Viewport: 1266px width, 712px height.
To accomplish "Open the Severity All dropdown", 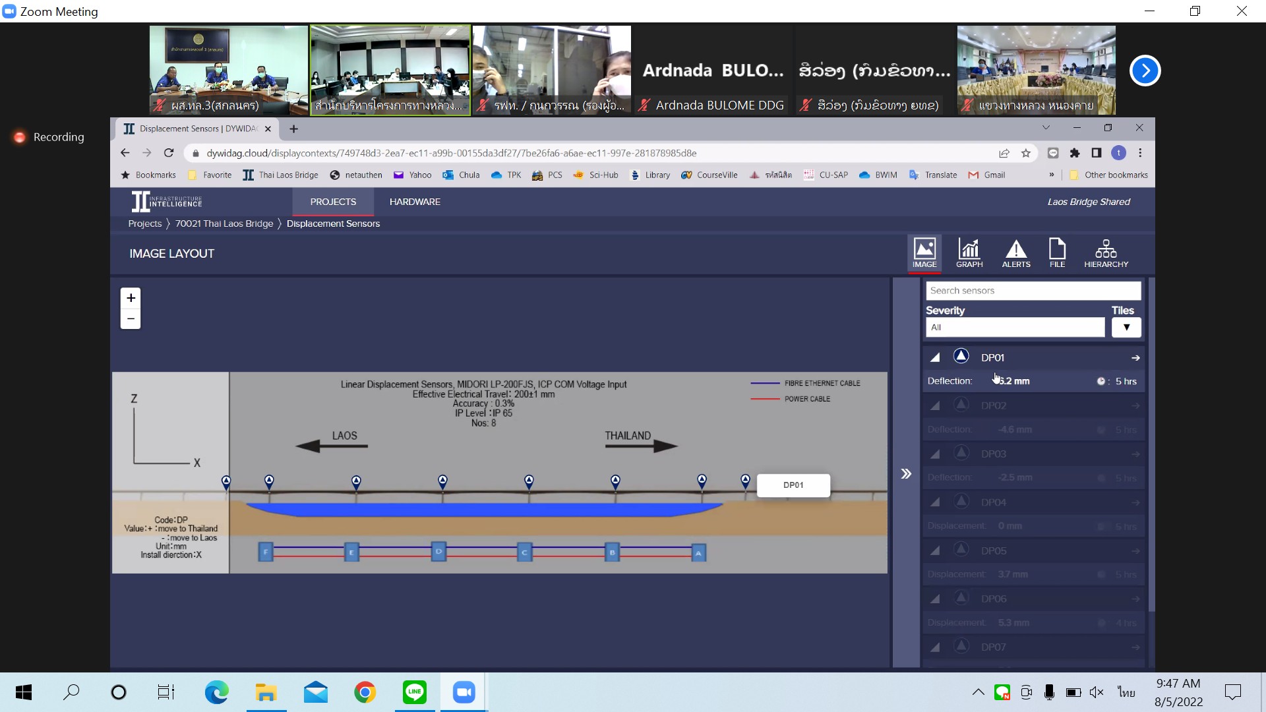I will (1015, 328).
